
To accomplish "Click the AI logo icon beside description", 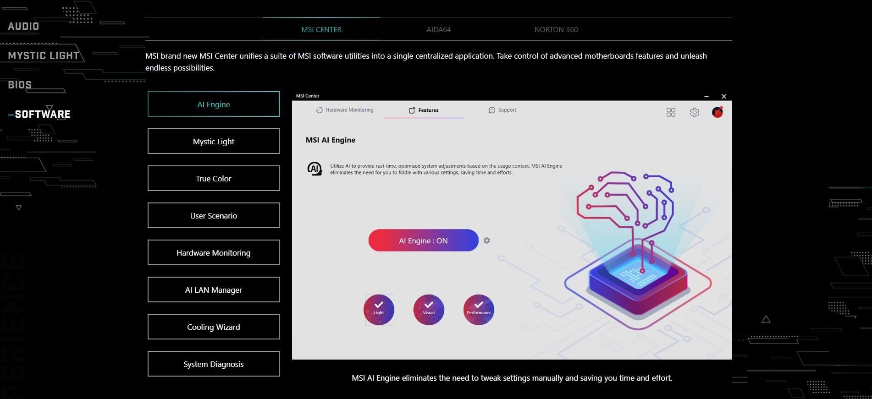I will tap(314, 169).
